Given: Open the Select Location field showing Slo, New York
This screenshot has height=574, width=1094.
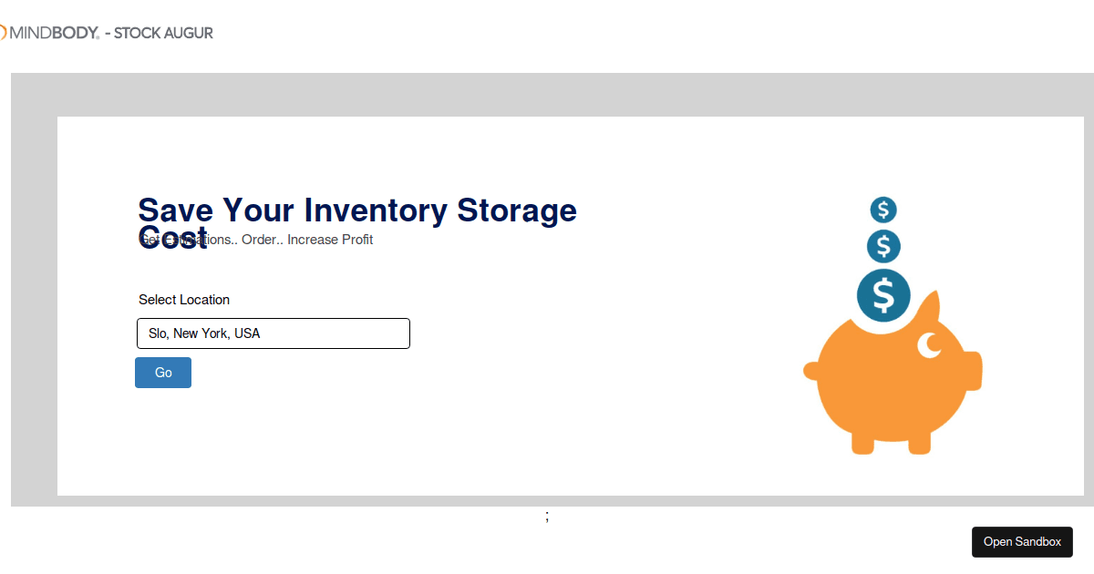Looking at the screenshot, I should point(273,333).
